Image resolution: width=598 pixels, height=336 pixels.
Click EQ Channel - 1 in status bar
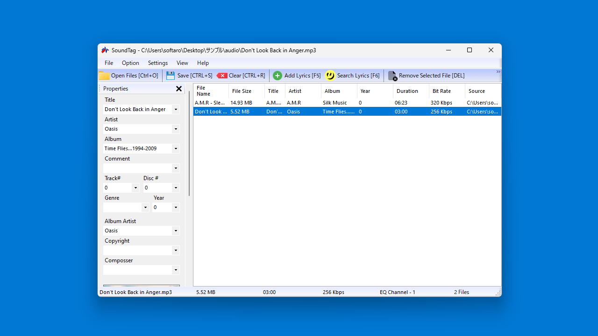pyautogui.click(x=398, y=292)
